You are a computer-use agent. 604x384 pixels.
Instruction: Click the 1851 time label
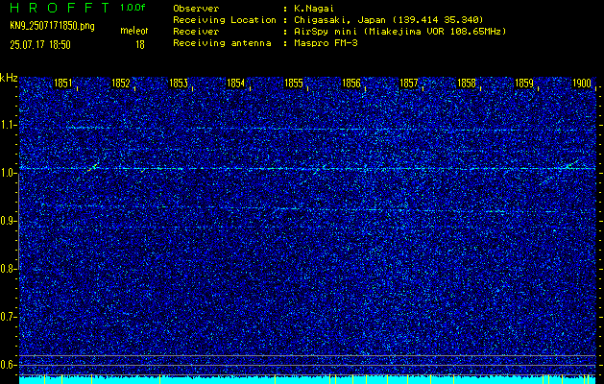click(62, 84)
